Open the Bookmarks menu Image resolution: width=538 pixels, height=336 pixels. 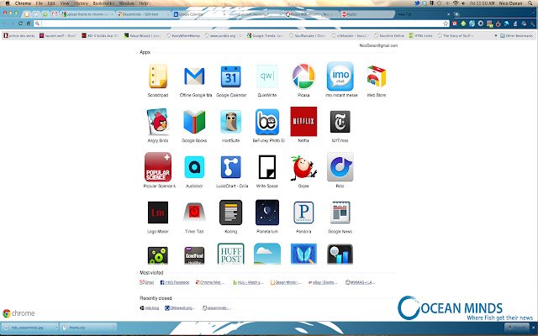(103, 3)
